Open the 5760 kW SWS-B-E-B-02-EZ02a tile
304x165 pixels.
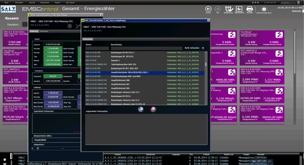click(15, 38)
